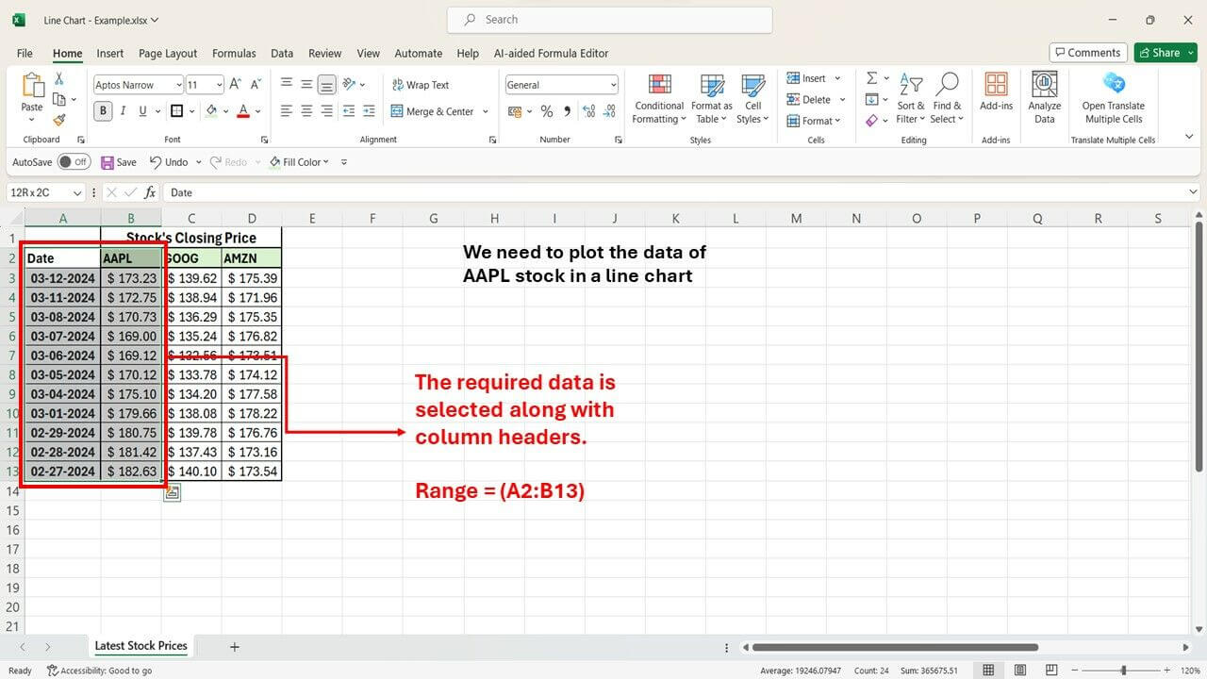Click the Insert Function fx icon
The width and height of the screenshot is (1207, 679).
click(150, 192)
